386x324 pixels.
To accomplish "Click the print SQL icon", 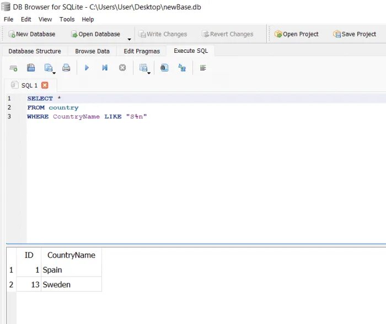I will pos(66,68).
